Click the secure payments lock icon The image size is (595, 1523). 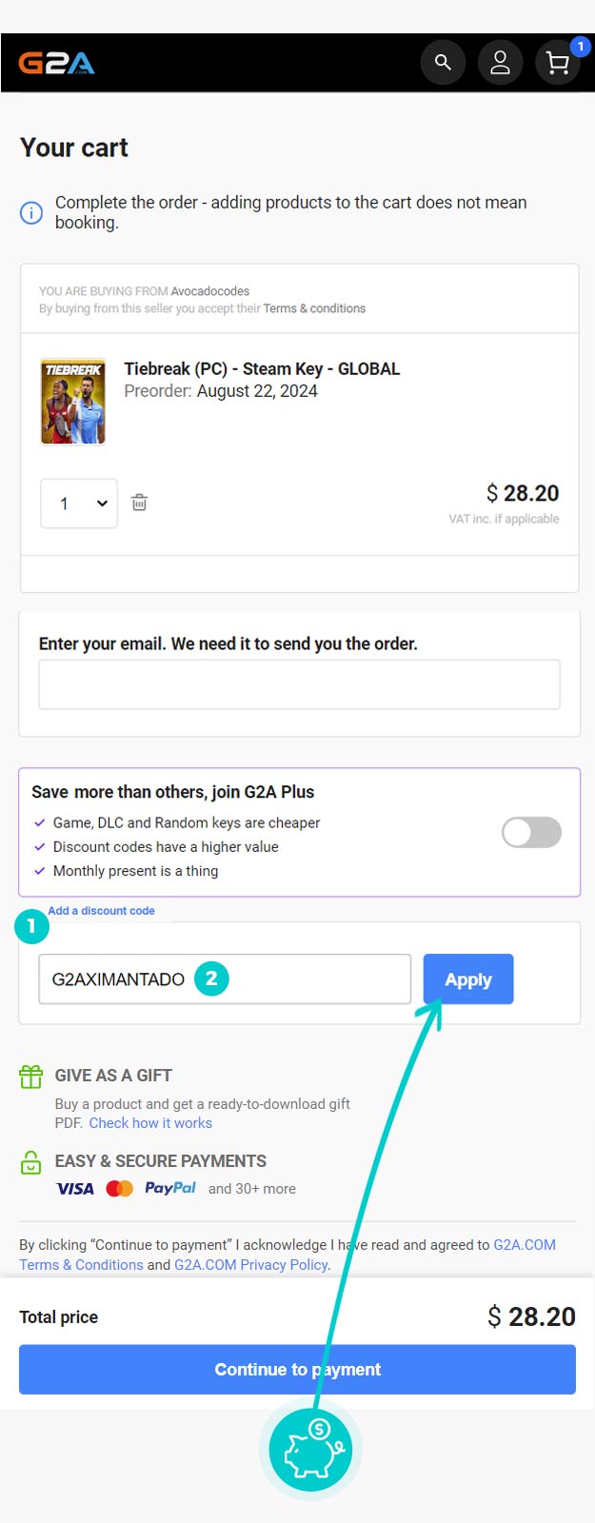(31, 1162)
